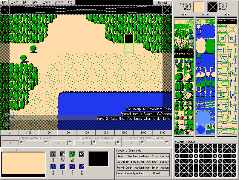Page down the third combo list
Viewport: 239px width, 180px height.
(229, 14)
